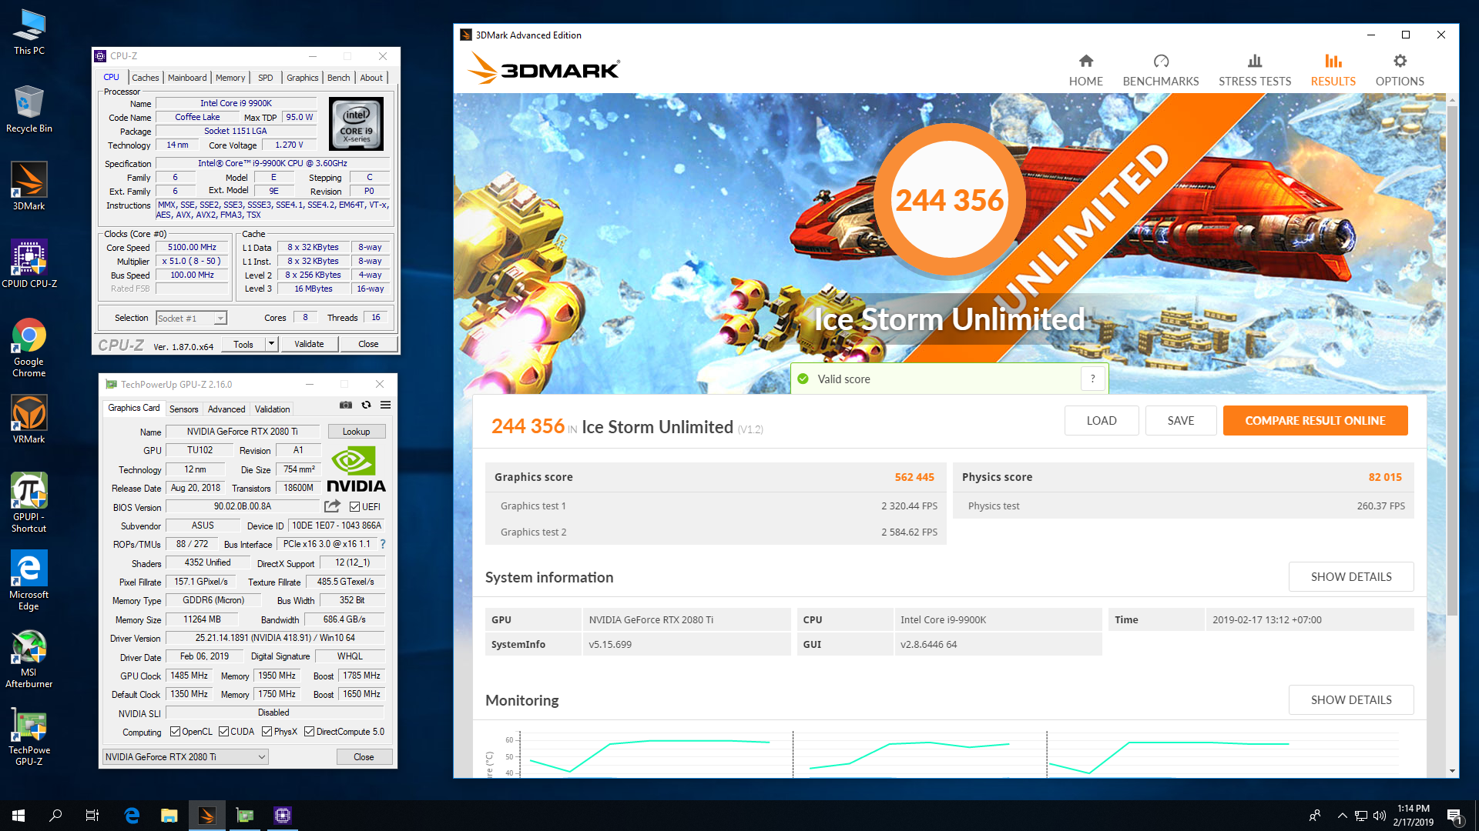The image size is (1479, 831).
Task: Open the Action Center notification icon
Action: pos(1454,816)
